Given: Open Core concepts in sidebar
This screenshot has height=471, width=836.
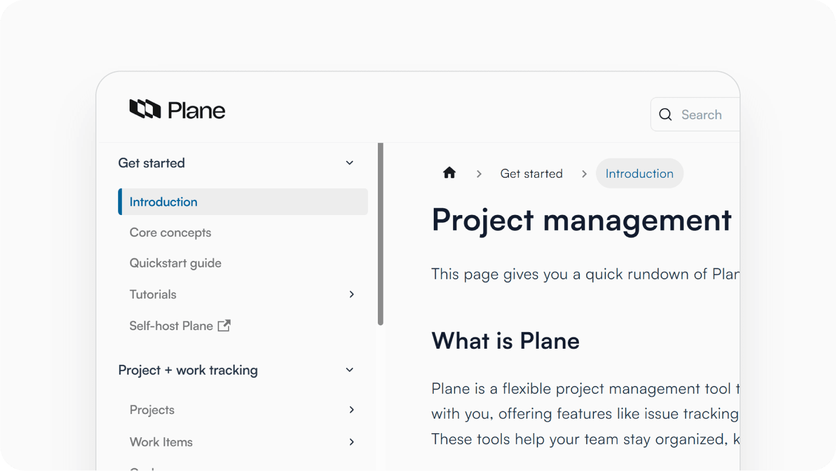Looking at the screenshot, I should coord(170,233).
